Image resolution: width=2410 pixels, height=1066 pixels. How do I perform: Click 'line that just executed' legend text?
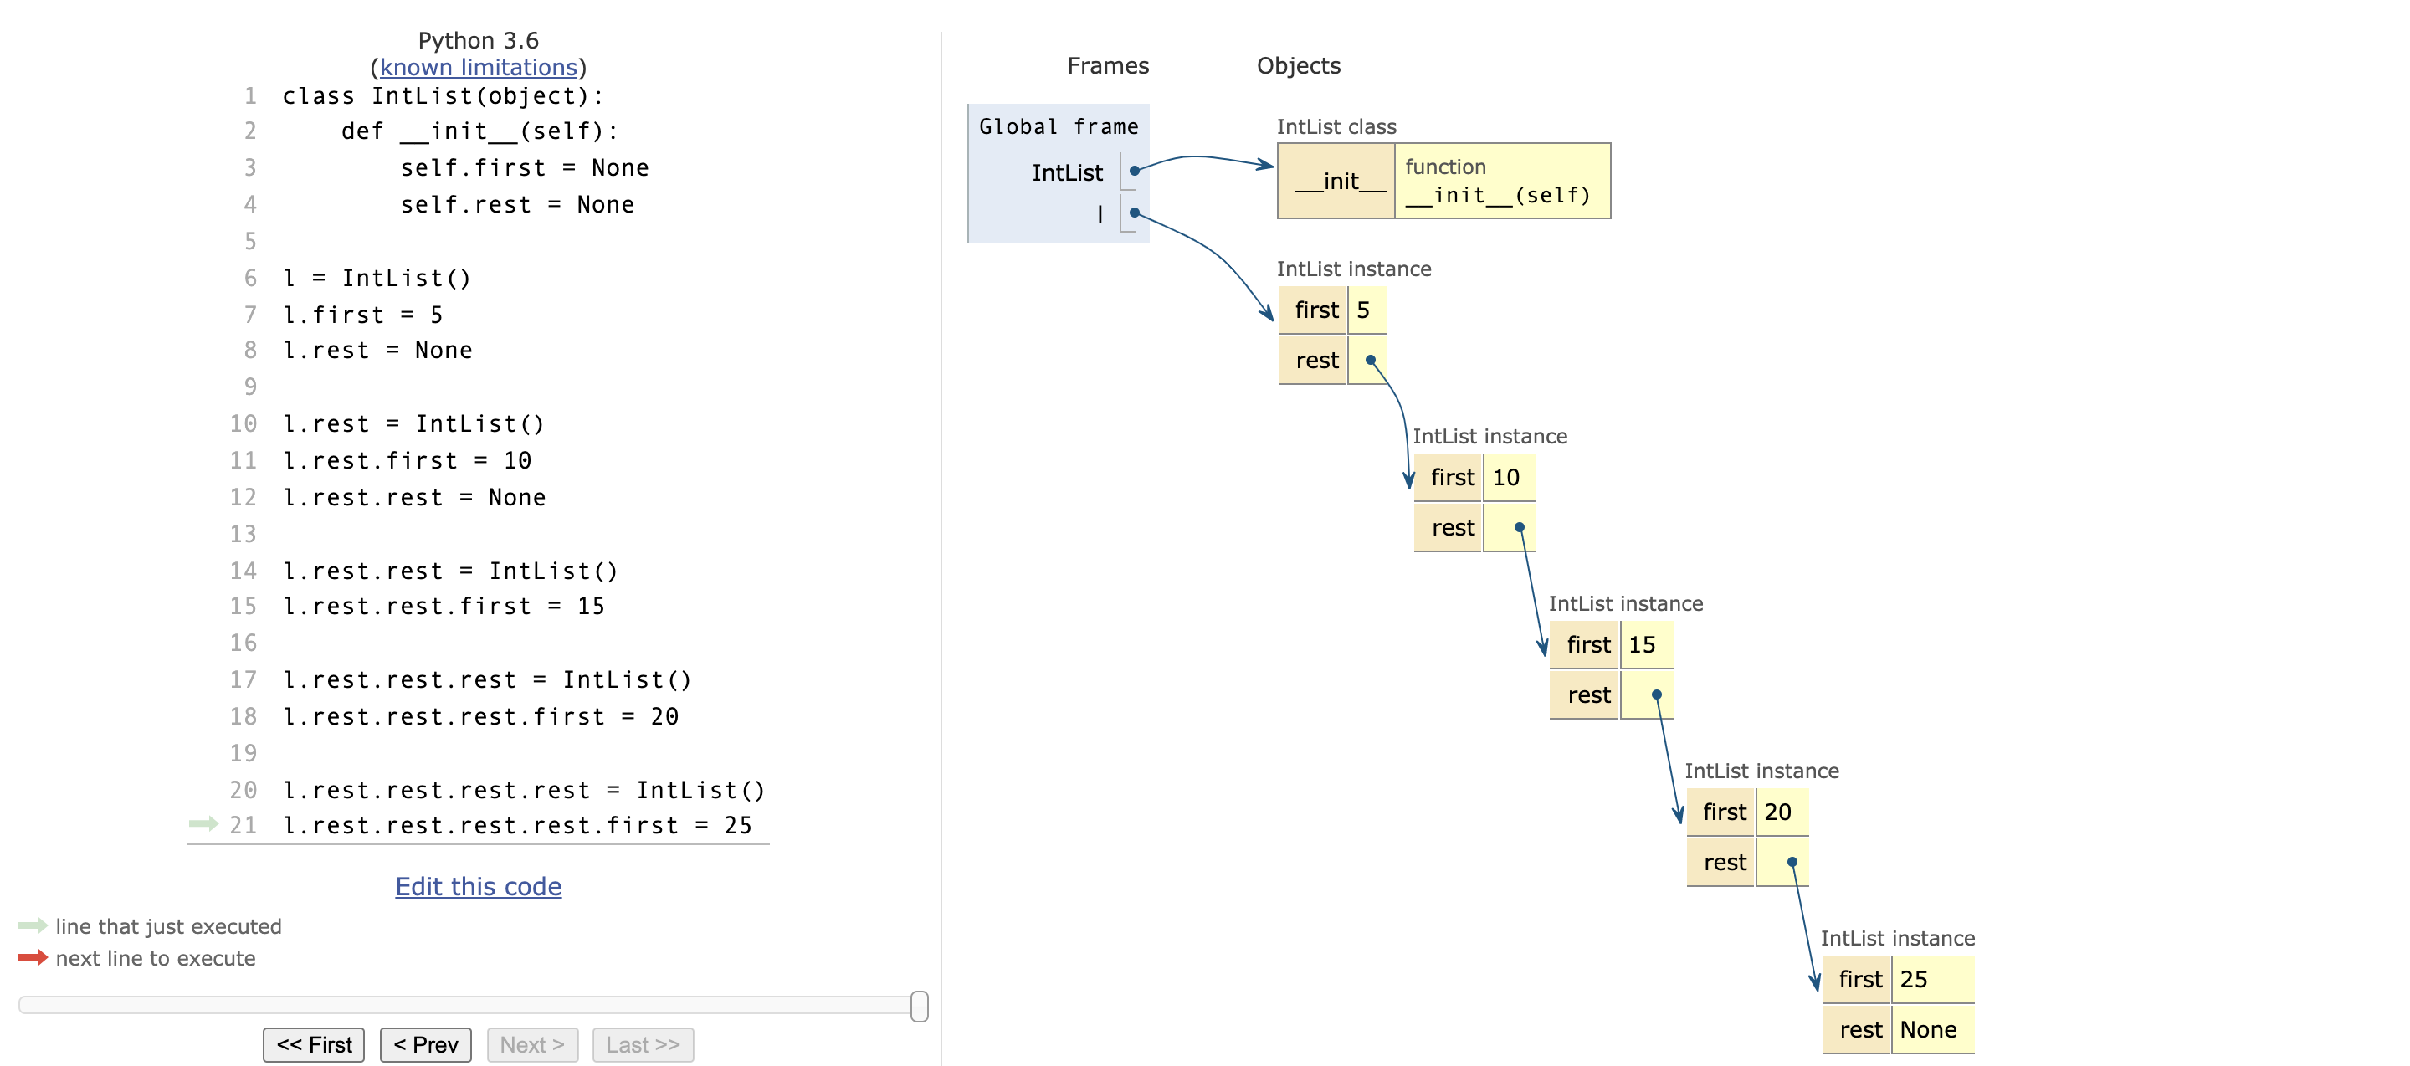[x=168, y=925]
